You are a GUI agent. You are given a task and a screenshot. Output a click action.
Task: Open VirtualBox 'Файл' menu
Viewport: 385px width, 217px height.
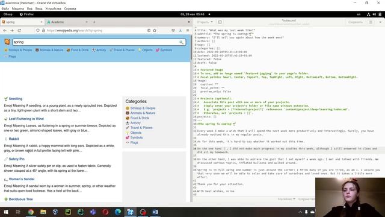[5, 8]
